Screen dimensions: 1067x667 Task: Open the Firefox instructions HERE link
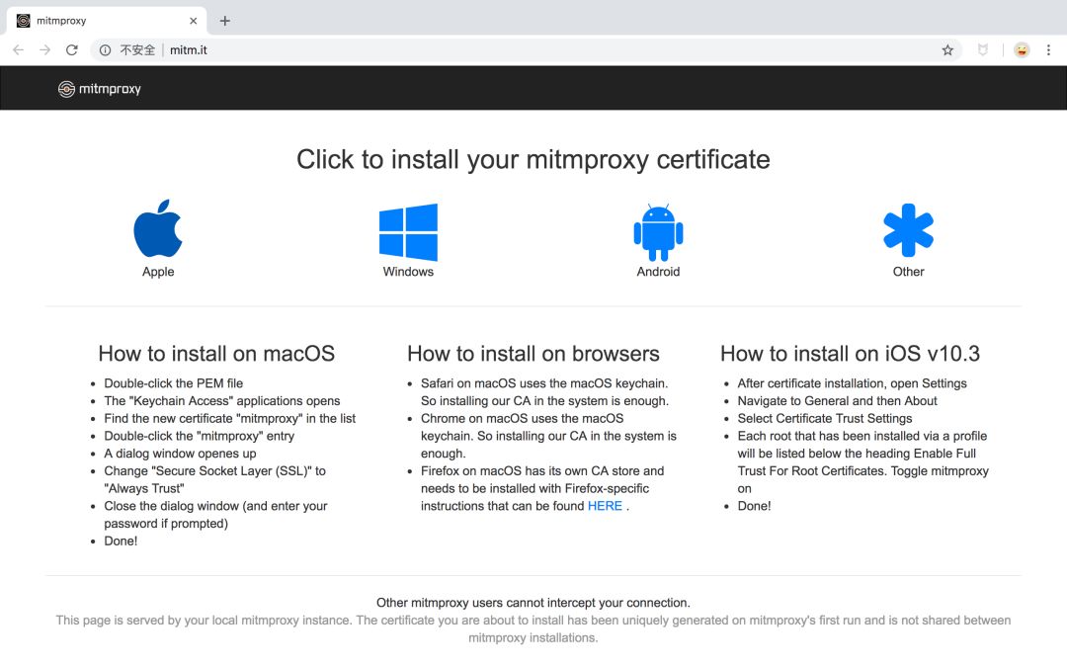click(x=605, y=506)
